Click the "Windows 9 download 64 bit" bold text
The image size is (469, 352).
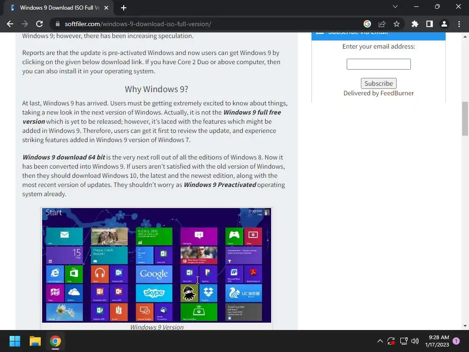coord(64,157)
